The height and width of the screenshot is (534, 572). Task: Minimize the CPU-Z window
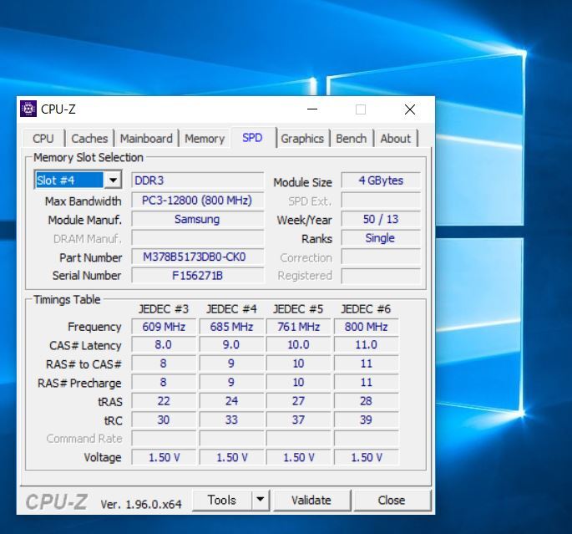312,109
